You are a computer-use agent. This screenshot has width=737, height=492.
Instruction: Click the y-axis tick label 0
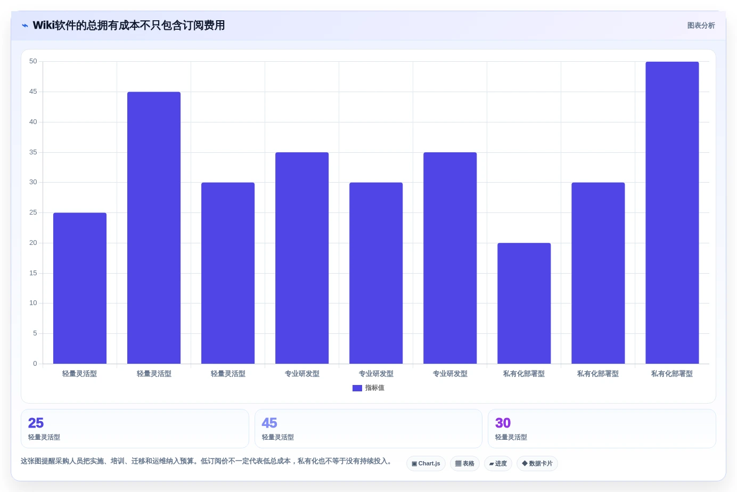[x=35, y=364]
